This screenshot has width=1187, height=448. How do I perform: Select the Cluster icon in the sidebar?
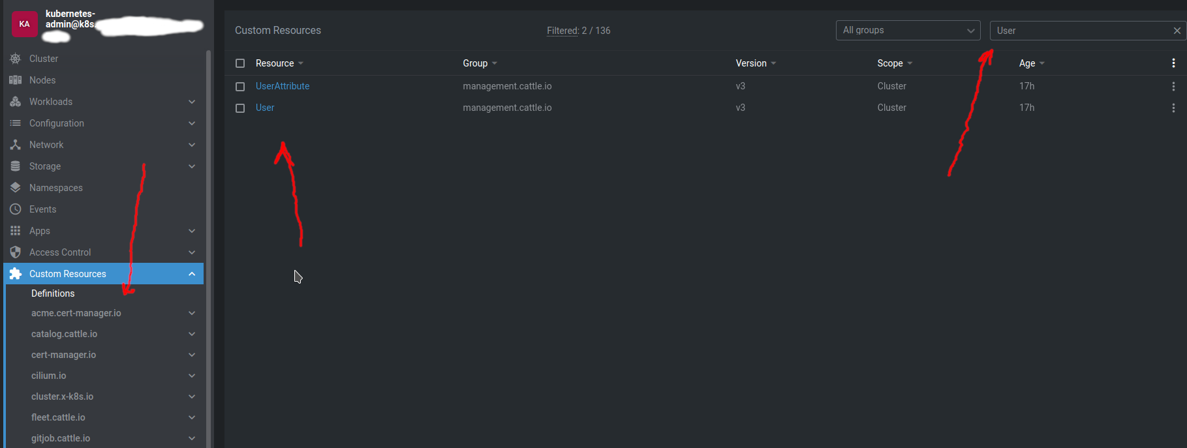tap(16, 58)
